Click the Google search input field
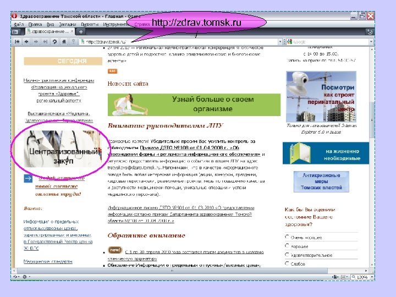This screenshot has width=396, height=297. coord(331,42)
